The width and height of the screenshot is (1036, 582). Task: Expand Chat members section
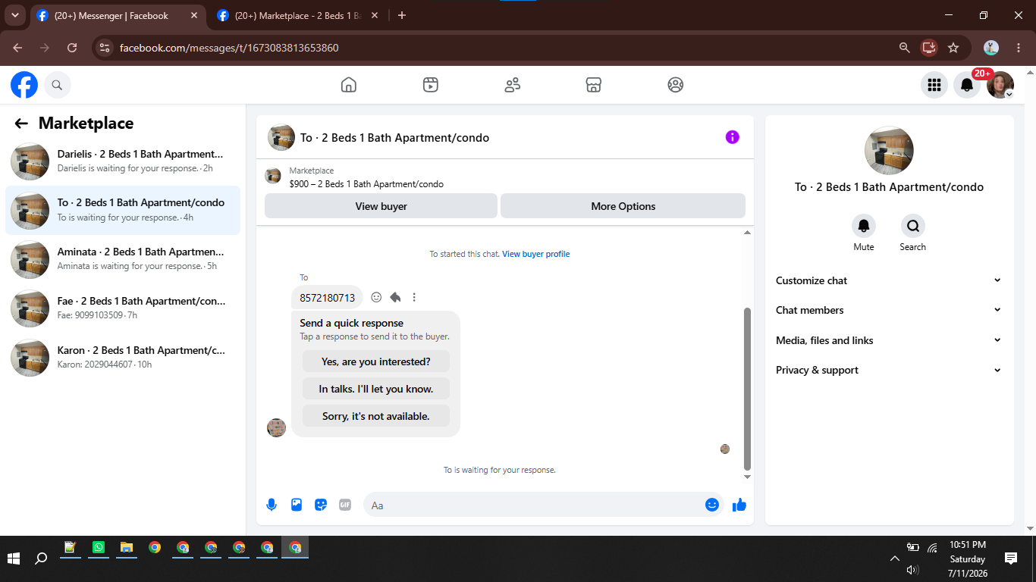tap(889, 310)
